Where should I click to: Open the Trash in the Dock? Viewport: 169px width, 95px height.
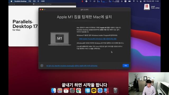(x=115, y=91)
